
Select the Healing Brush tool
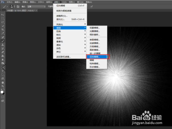[x=3, y=37]
